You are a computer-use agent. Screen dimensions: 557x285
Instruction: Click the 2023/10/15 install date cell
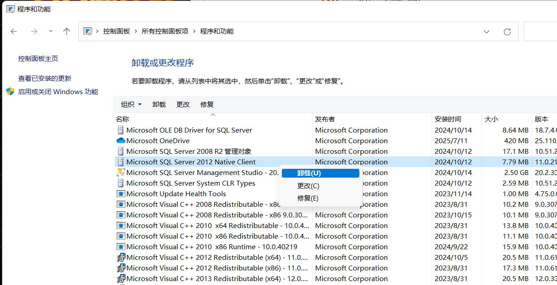tap(453, 215)
